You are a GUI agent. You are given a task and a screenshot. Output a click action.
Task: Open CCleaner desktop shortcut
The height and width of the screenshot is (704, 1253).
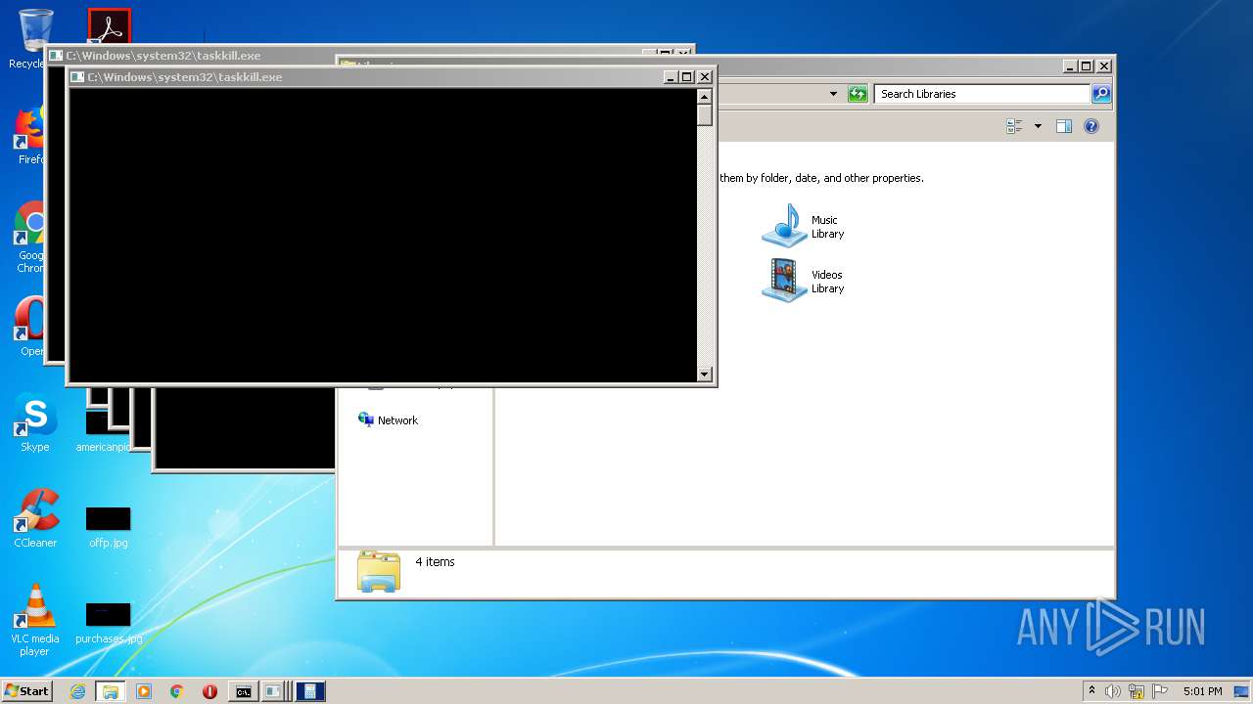[34, 519]
